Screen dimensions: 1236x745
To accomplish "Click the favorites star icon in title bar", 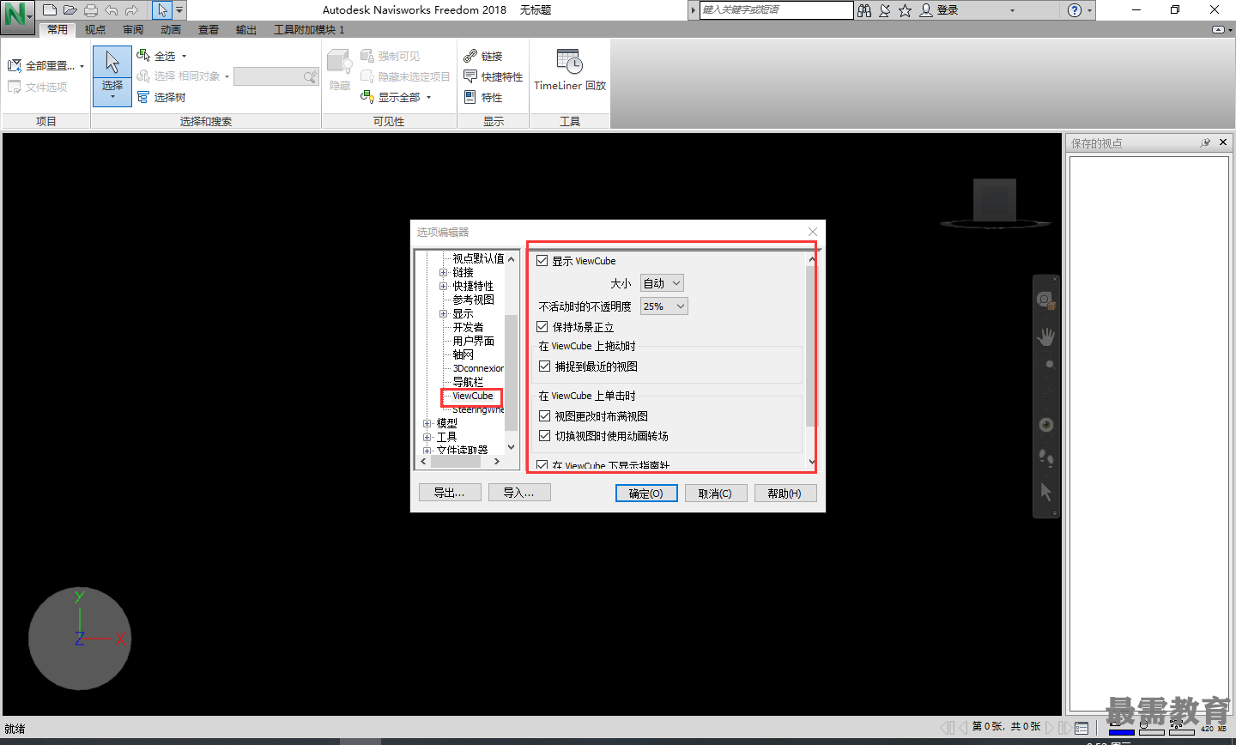I will pyautogui.click(x=905, y=10).
